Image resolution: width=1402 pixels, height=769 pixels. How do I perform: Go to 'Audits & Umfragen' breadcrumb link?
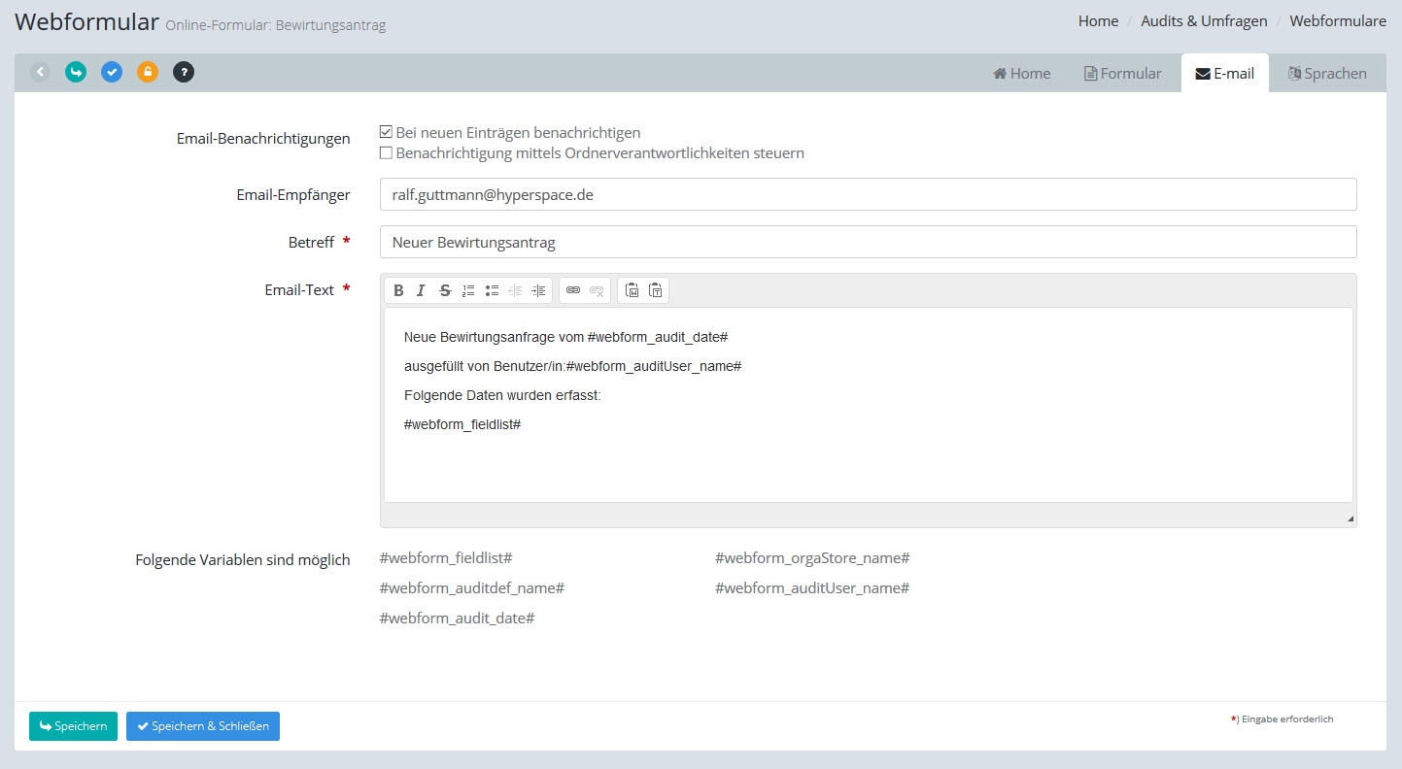pos(1204,21)
